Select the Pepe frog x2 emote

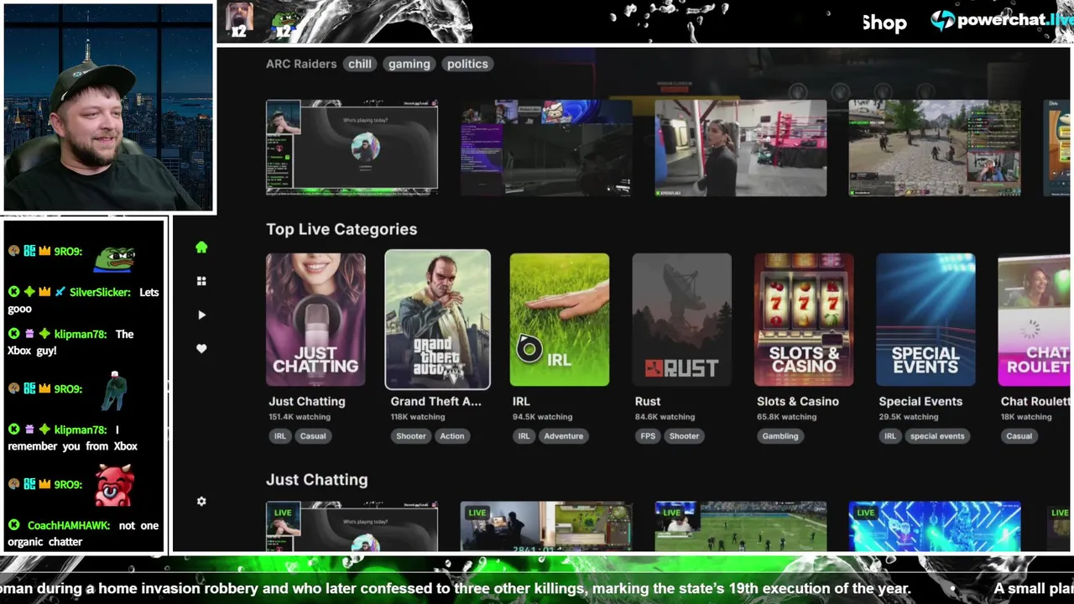point(284,21)
